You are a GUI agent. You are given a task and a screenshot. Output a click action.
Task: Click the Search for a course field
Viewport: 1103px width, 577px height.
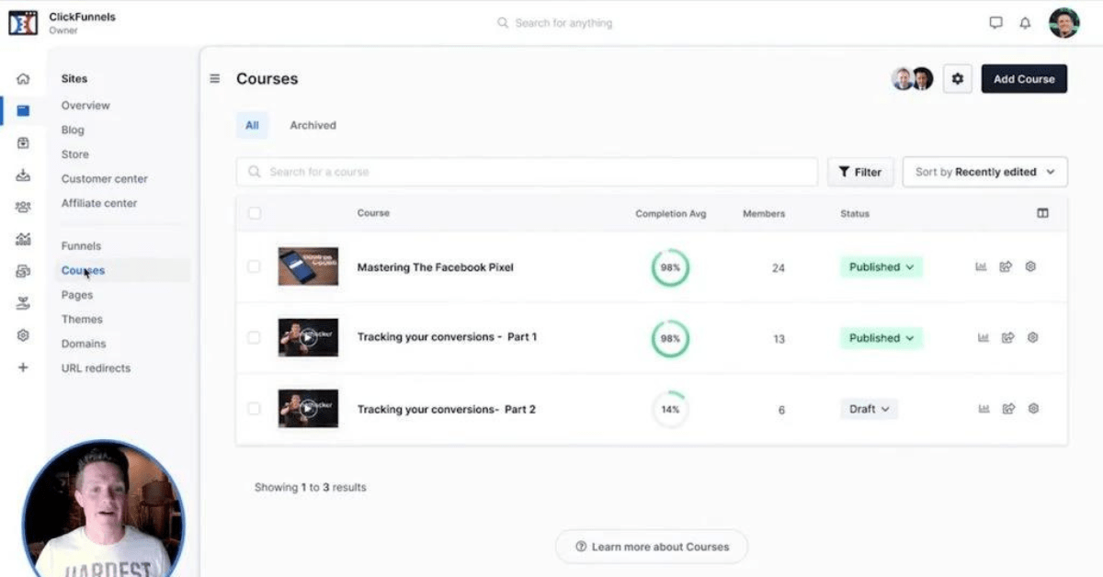point(527,172)
